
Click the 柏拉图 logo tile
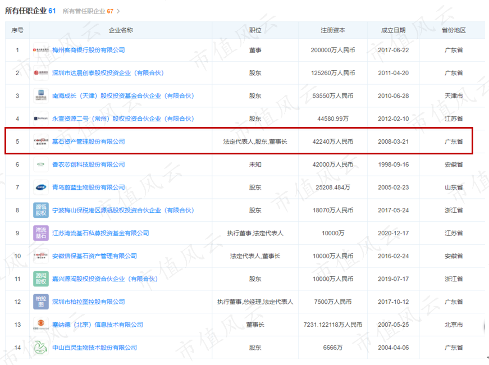pos(41,302)
